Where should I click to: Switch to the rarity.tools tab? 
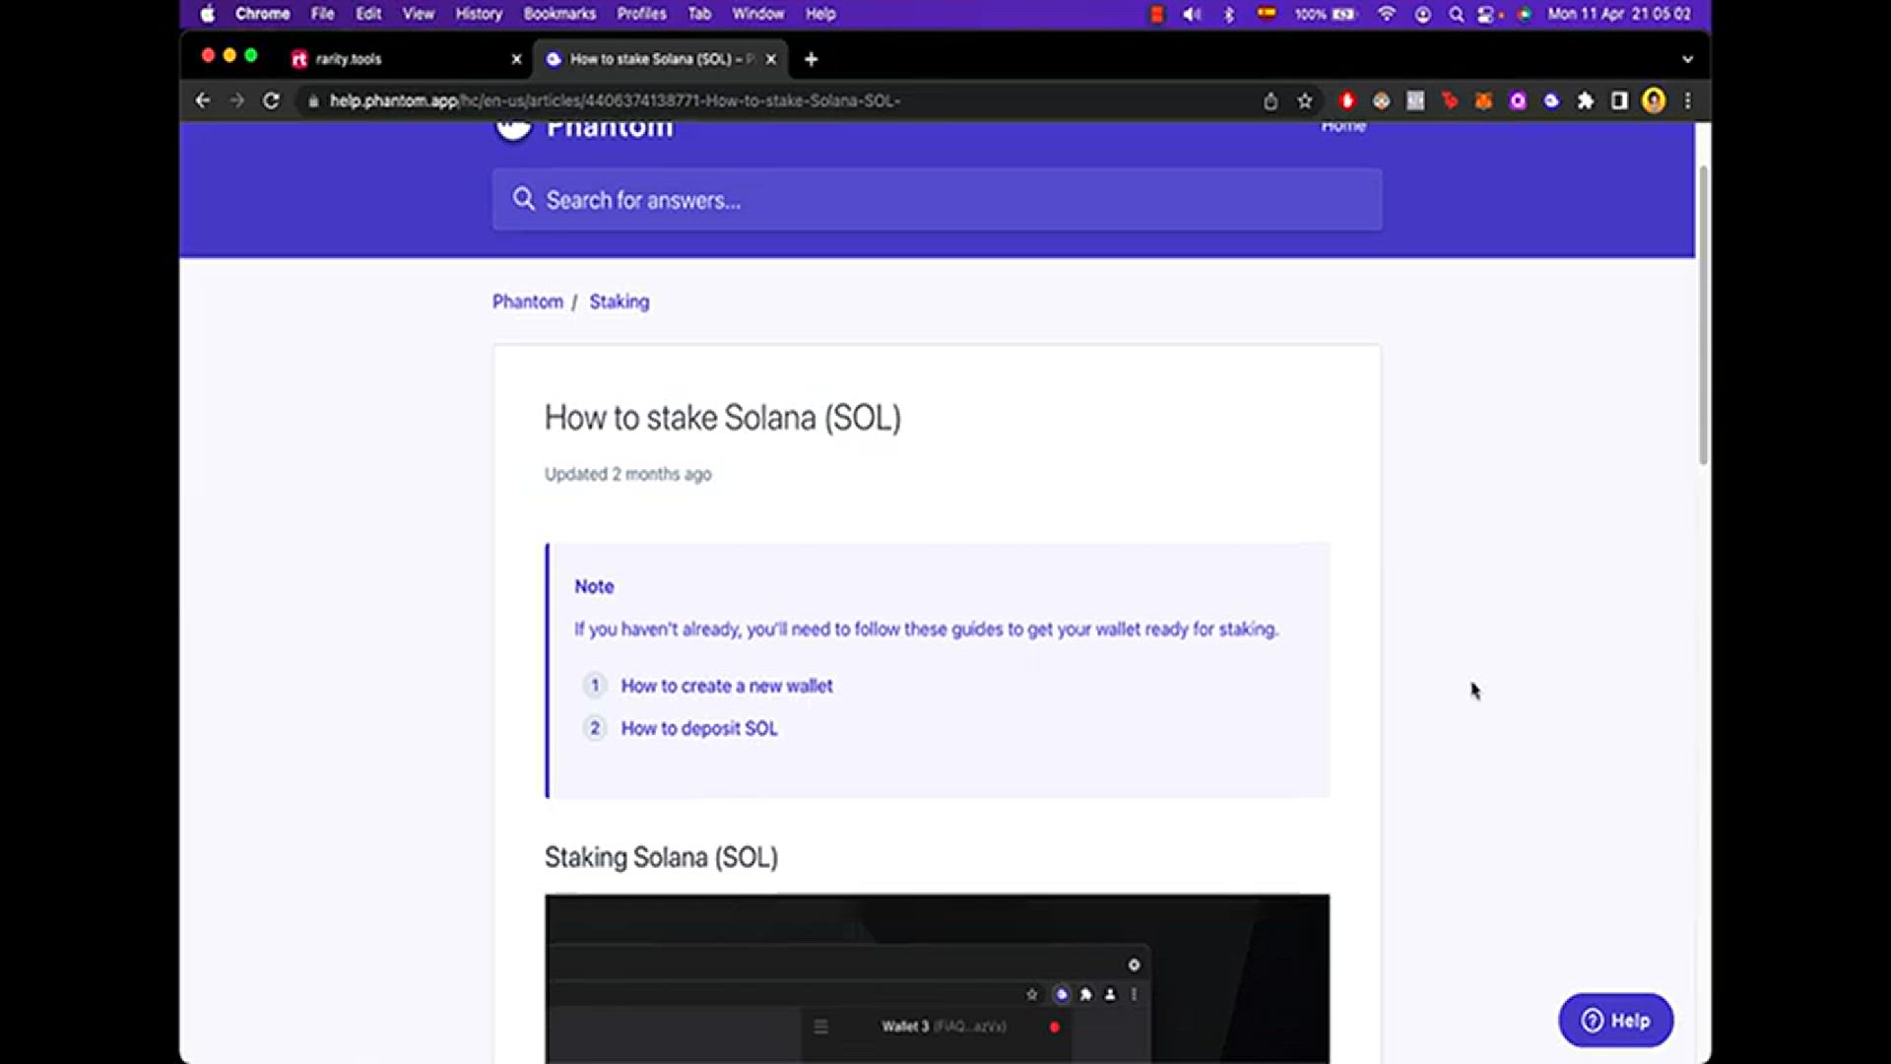tap(404, 59)
